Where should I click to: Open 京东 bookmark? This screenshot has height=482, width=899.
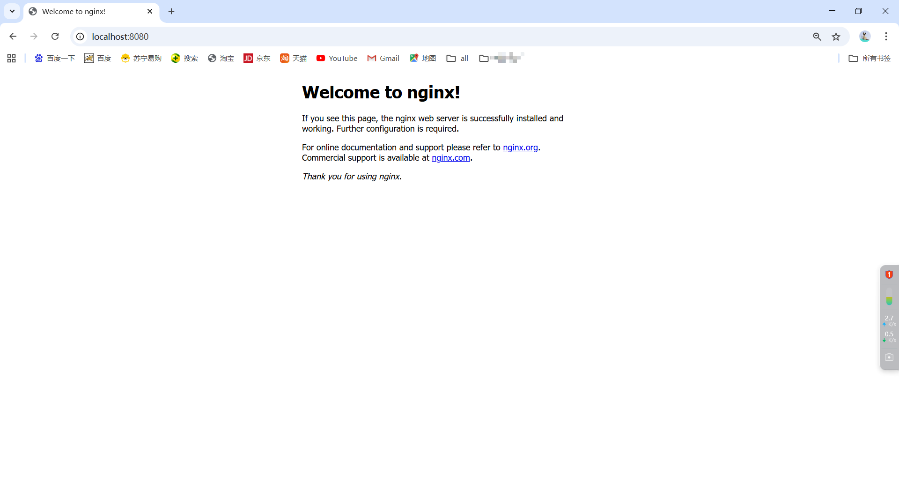click(257, 58)
